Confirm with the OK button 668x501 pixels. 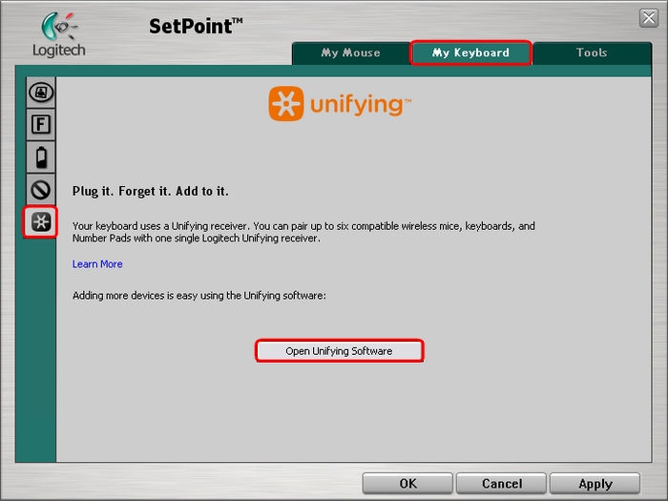pyautogui.click(x=407, y=484)
